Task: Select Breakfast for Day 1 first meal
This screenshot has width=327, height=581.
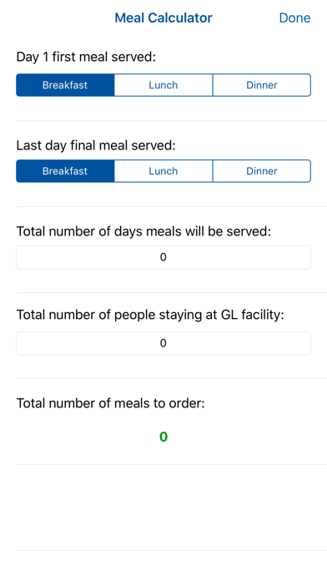Action: click(65, 85)
